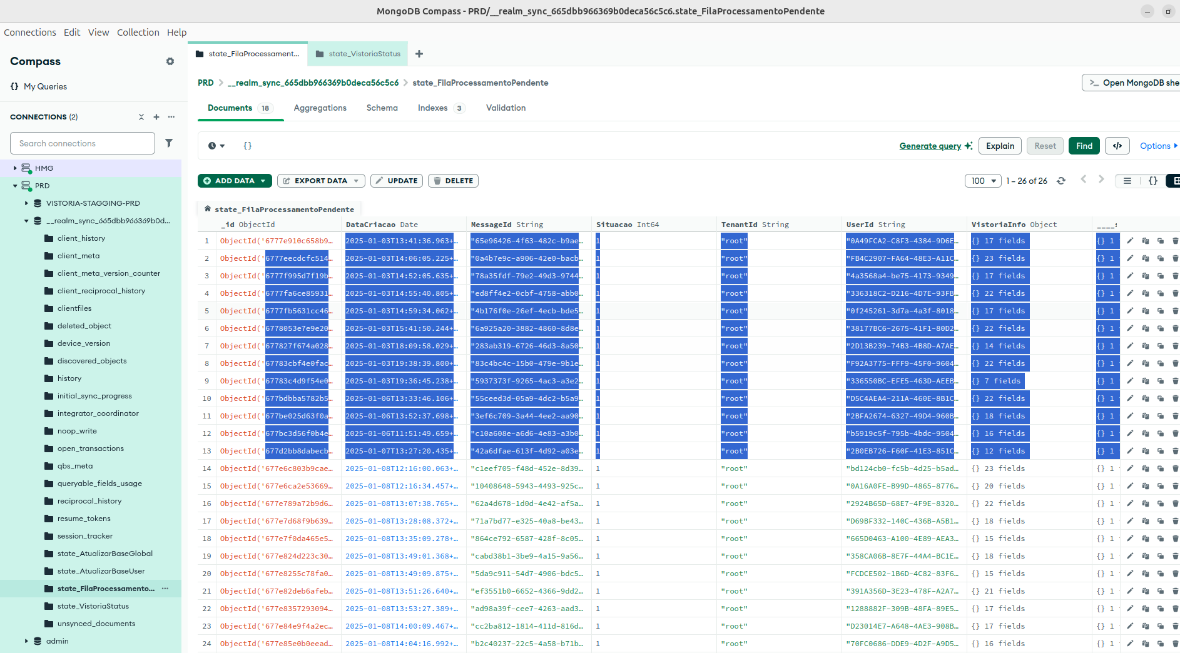Click the Generate query link
This screenshot has width=1180, height=653.
(930, 146)
